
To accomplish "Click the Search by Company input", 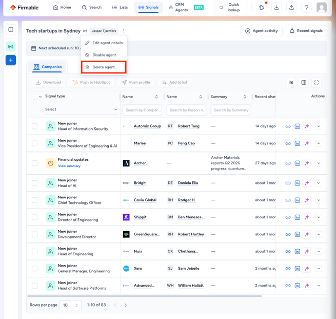I will tap(142, 110).
